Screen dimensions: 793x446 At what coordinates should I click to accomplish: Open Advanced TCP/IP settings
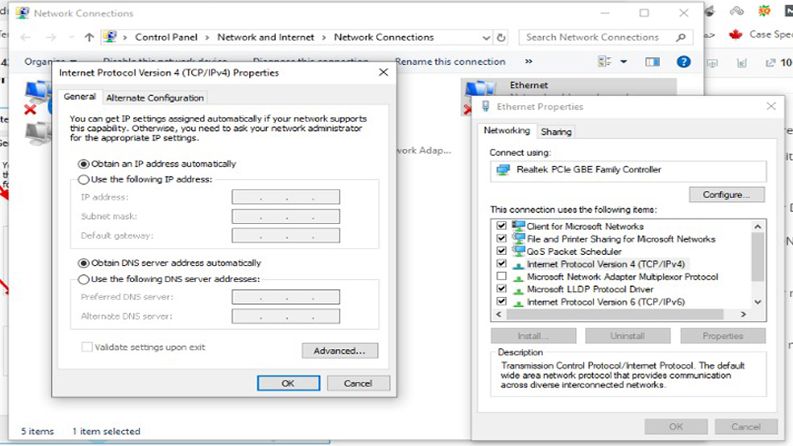(x=339, y=350)
